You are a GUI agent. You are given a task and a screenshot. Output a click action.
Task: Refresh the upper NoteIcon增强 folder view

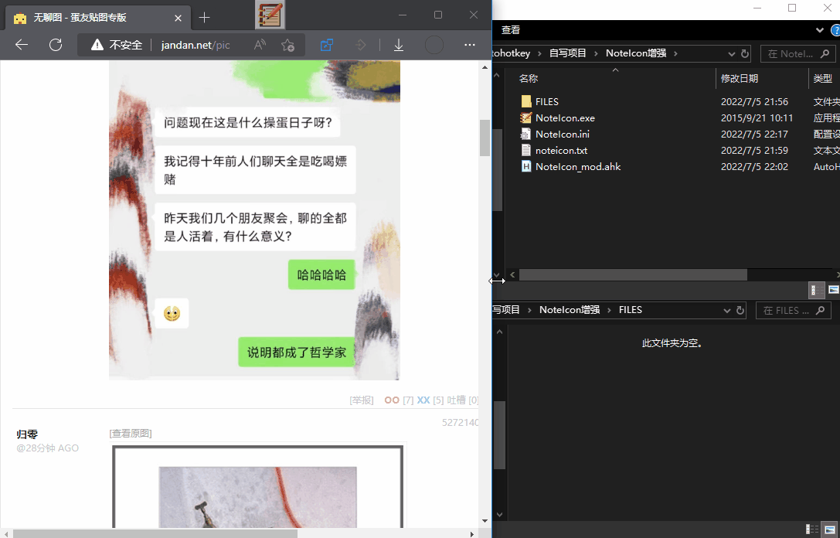pyautogui.click(x=745, y=53)
